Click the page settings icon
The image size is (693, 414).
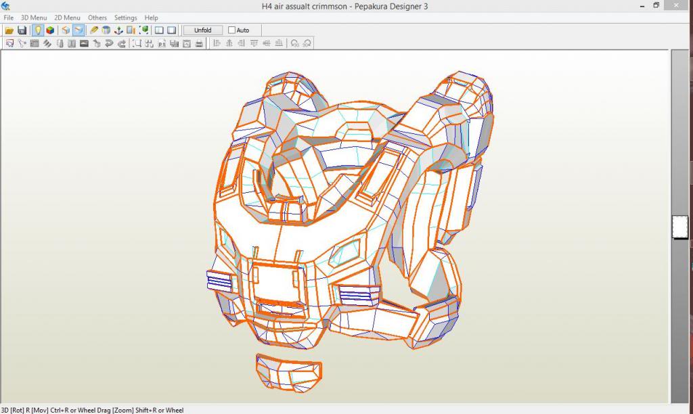(x=187, y=43)
